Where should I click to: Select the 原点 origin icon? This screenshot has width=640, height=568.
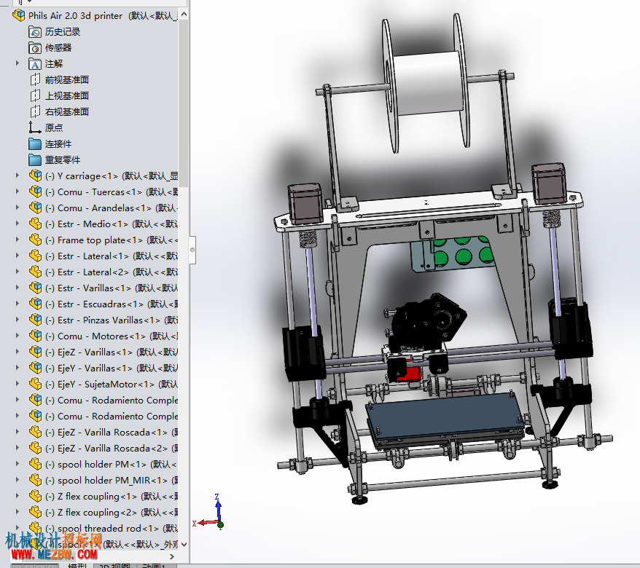[x=35, y=127]
